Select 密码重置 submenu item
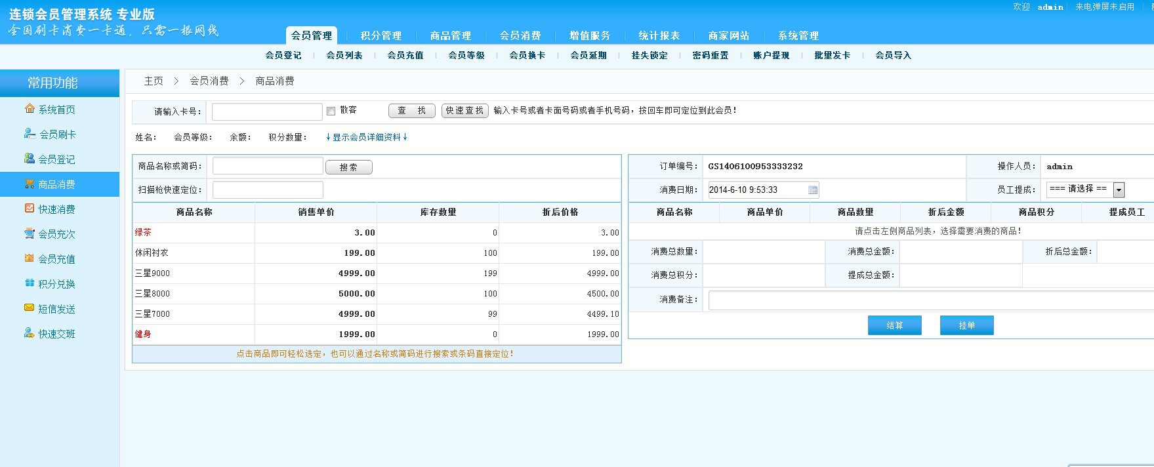Image resolution: width=1154 pixels, height=467 pixels. [711, 55]
